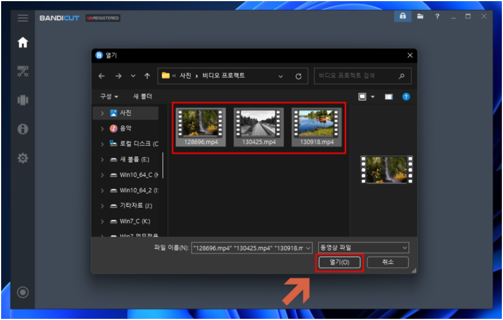Viewport: 503px width, 320px height.
Task: Expand address bar previous locations dropdown
Action: pyautogui.click(x=280, y=76)
